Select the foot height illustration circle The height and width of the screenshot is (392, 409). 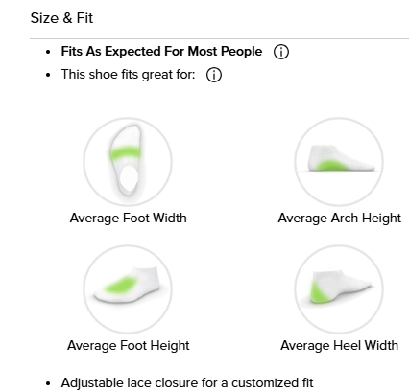pos(128,289)
